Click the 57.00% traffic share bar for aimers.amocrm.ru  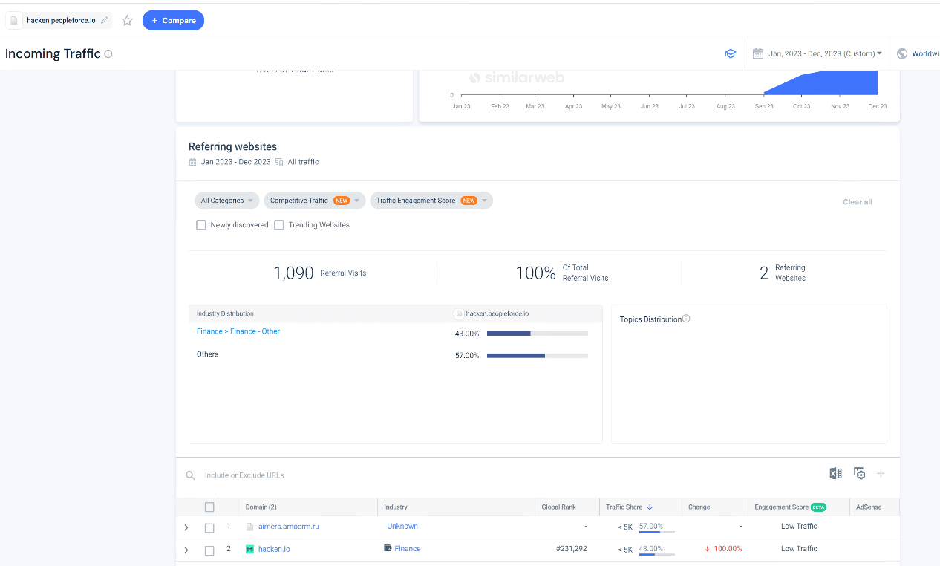pos(656,532)
